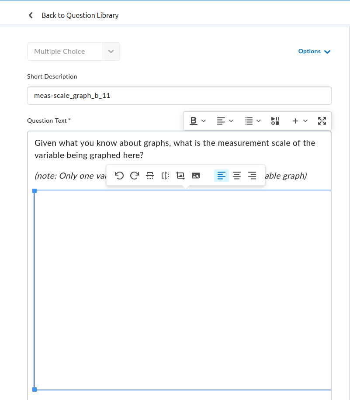Click the plus insert icon
Screen dimensions: 350x400
[x=295, y=121]
